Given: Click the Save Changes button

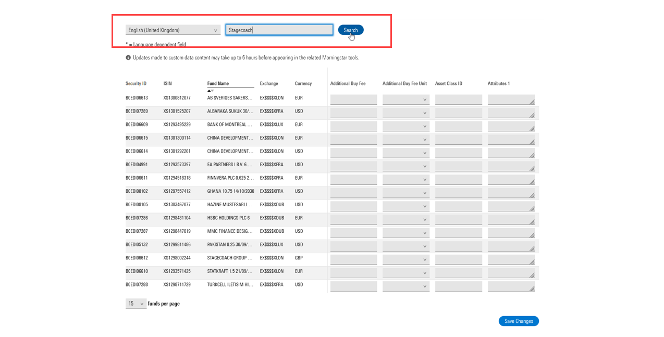Looking at the screenshot, I should click(519, 321).
